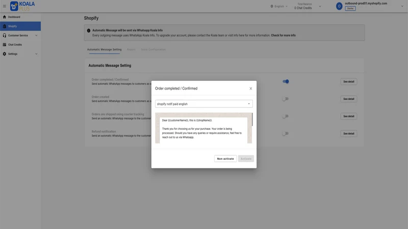See detail for Order created
Image resolution: width=408 pixels, height=229 pixels.
coord(349,99)
